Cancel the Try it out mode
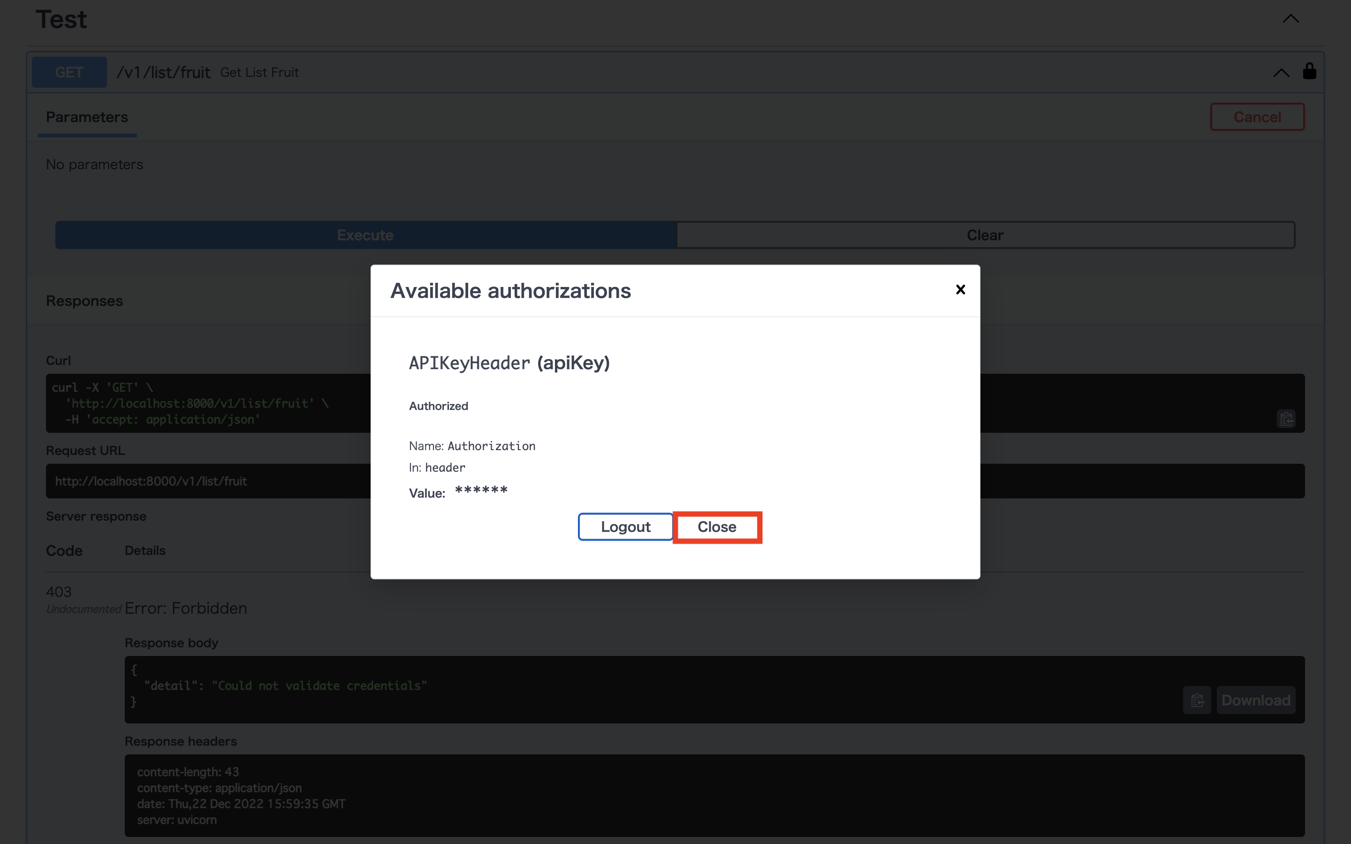This screenshot has height=844, width=1351. coord(1257,117)
